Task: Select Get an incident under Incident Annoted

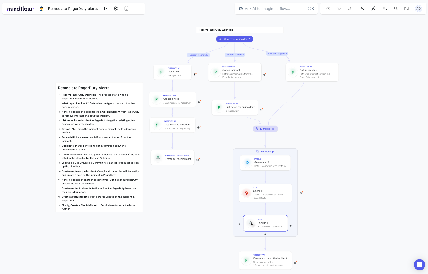Action: click(235, 72)
